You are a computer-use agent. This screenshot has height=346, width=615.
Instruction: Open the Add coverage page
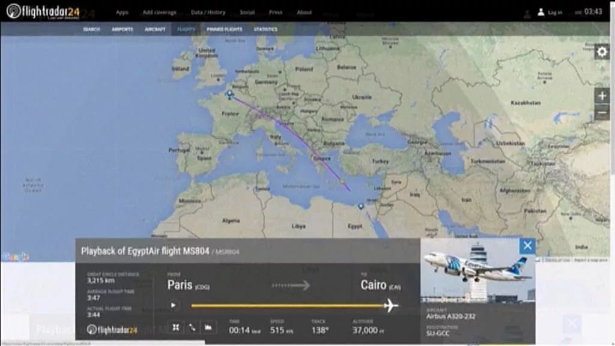[159, 12]
